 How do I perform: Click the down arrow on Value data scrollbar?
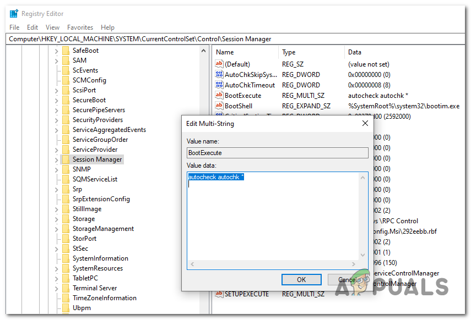coord(362,255)
